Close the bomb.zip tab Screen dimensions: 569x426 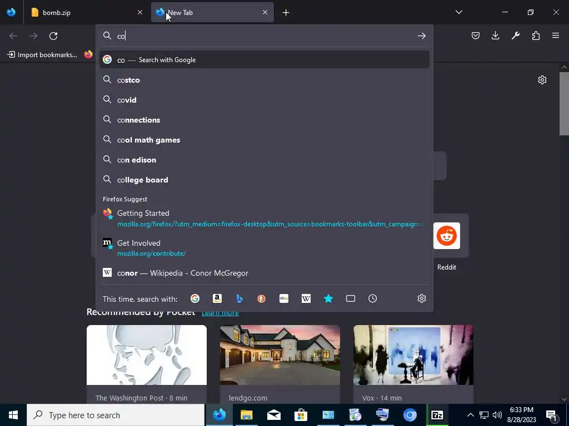click(140, 12)
